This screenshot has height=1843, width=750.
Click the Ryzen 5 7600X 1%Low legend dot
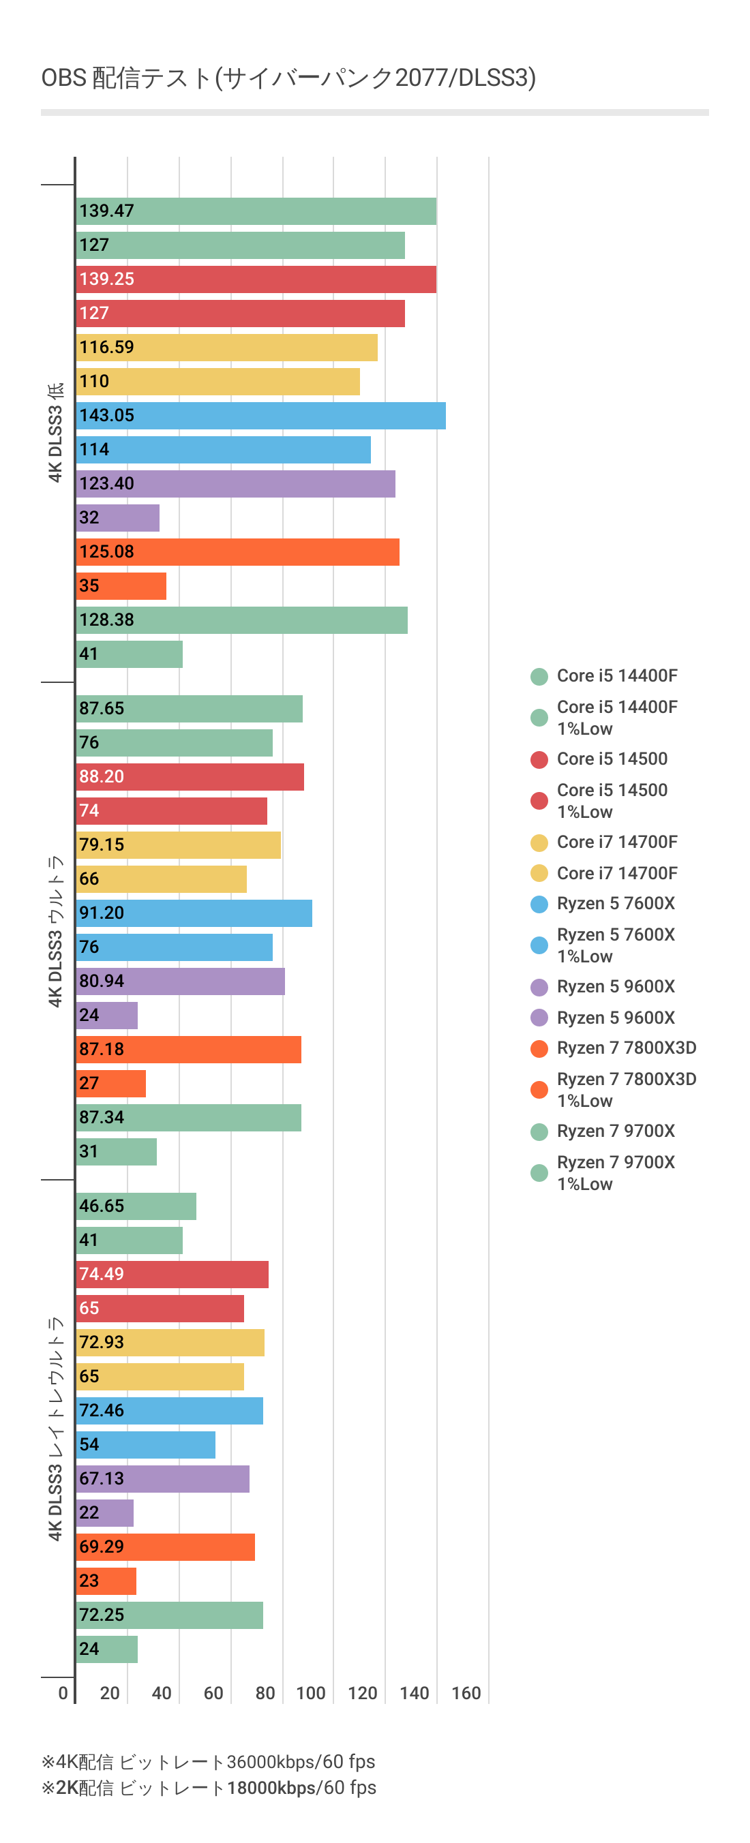click(x=539, y=945)
